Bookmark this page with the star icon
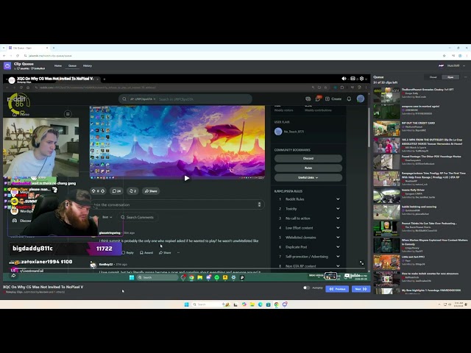The image size is (471, 353). click(445, 56)
